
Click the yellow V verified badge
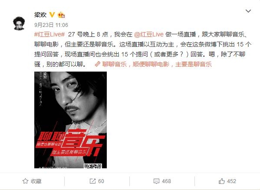[x=52, y=15]
